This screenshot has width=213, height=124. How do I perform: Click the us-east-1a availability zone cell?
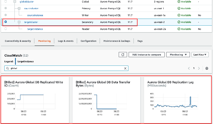click(x=160, y=15)
